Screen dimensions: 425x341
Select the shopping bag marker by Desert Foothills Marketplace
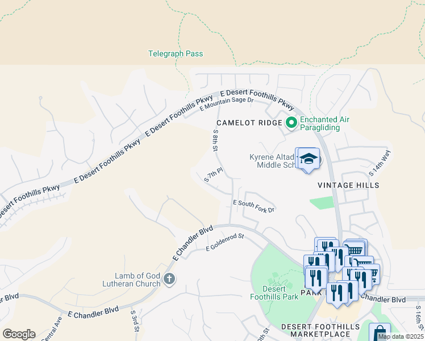[x=380, y=332]
